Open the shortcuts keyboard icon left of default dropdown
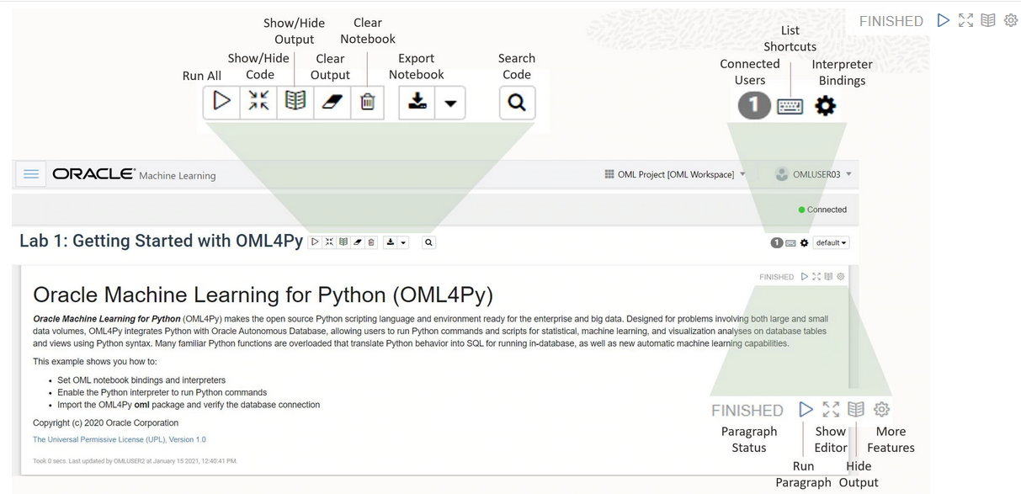 [x=790, y=243]
